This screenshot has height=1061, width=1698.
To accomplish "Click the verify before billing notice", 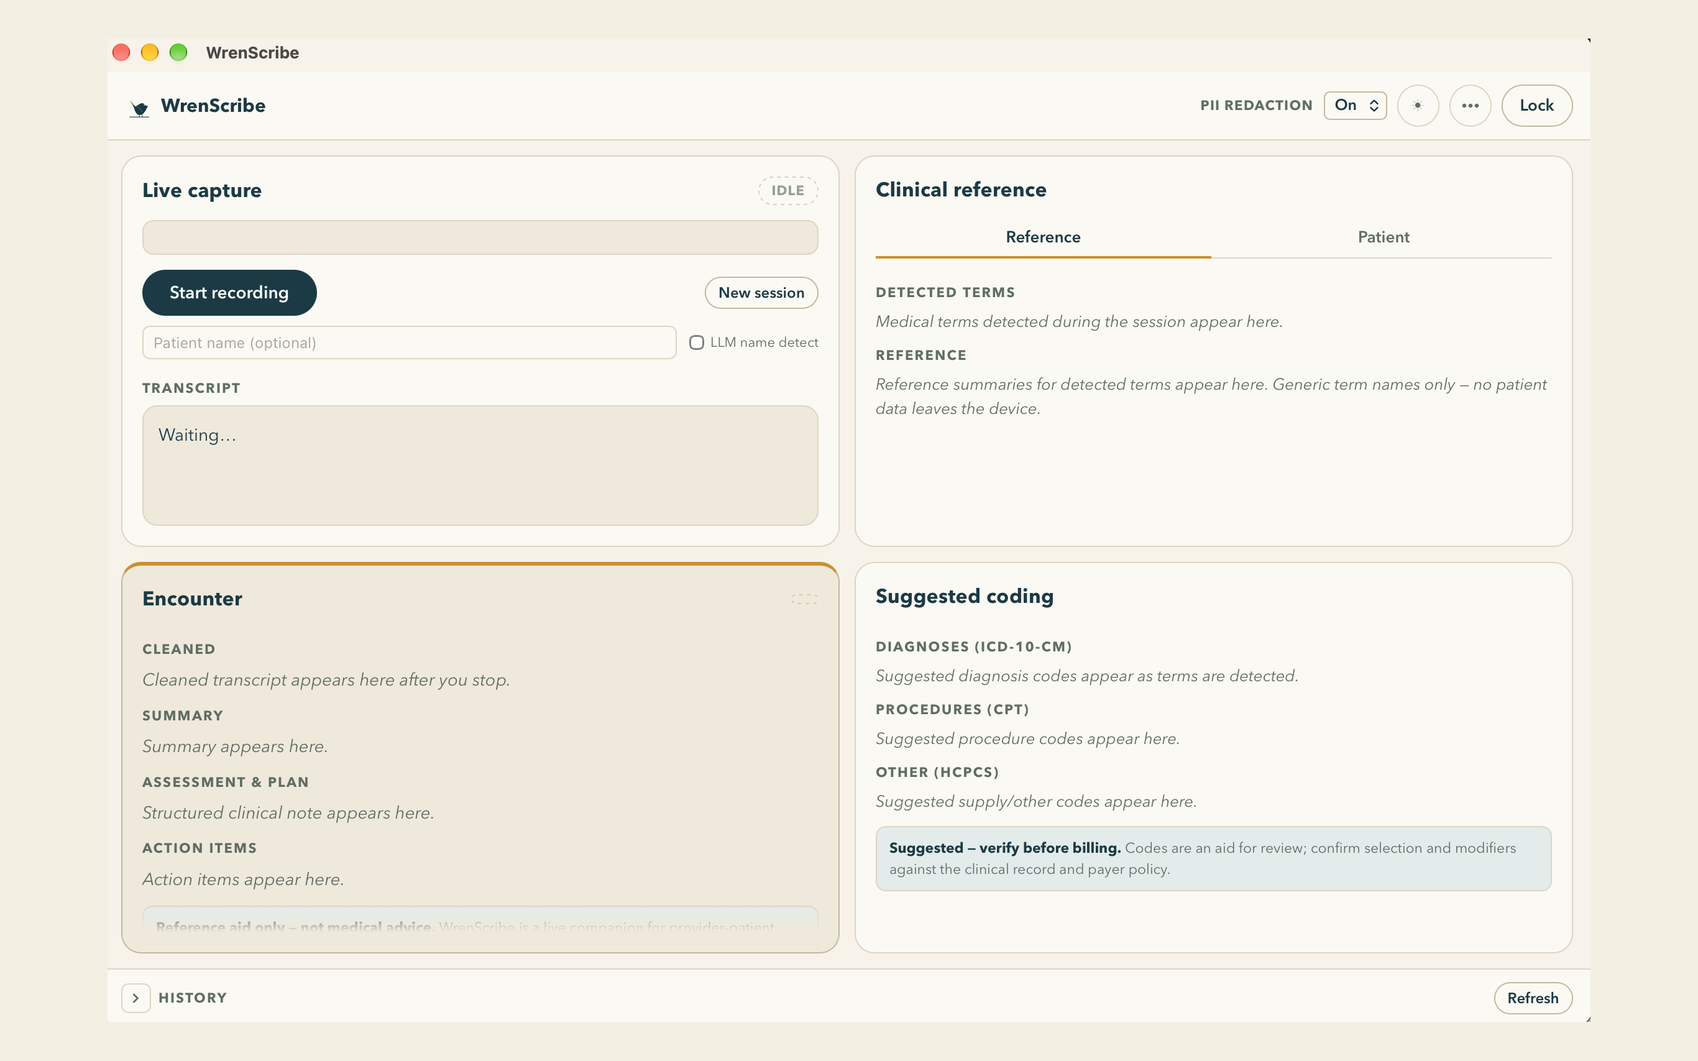I will 1213,858.
